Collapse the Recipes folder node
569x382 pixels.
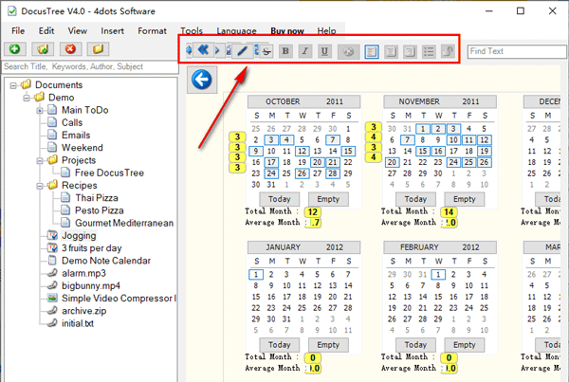tap(40, 186)
